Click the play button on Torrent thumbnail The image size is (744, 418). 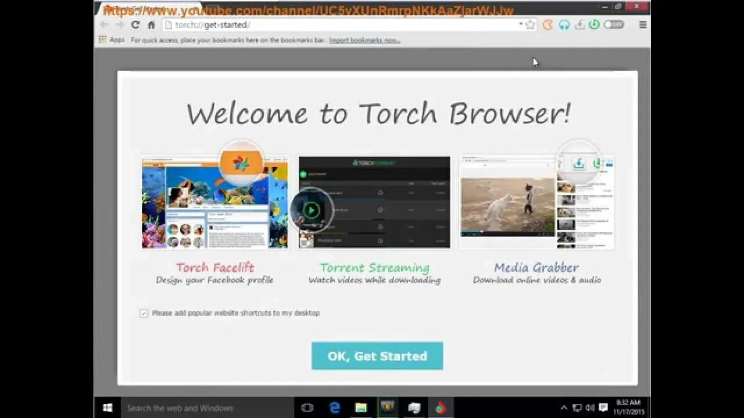click(x=312, y=210)
